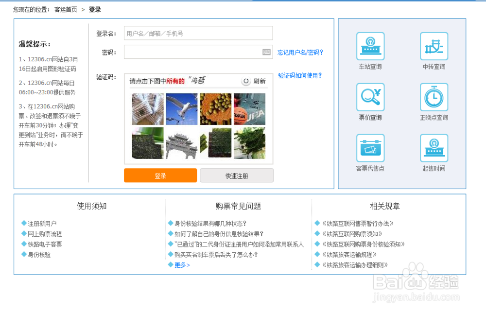Open 如何了解自己的身份信息核验结果? question
The width and height of the screenshot is (486, 314).
(219, 234)
